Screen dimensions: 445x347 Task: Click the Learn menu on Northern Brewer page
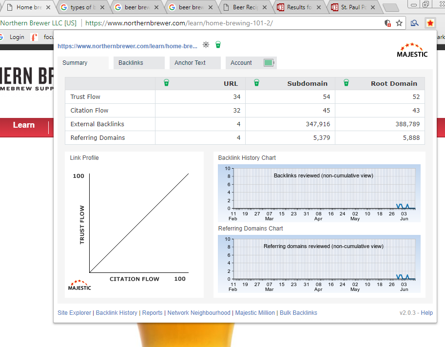[24, 125]
